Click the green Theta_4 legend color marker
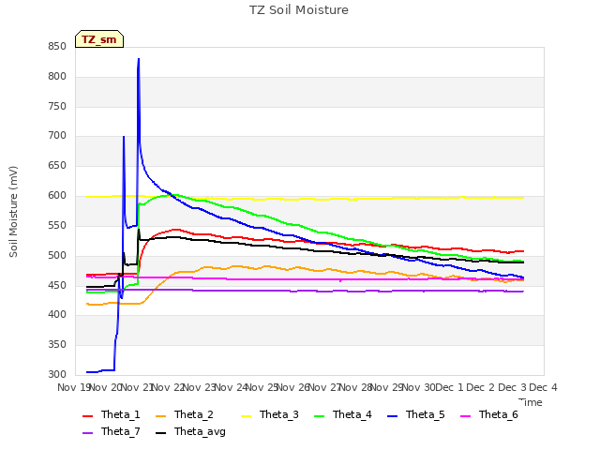 319,416
